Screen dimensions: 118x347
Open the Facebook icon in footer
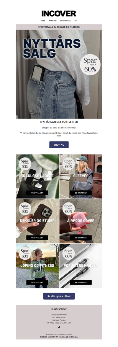coord(59,328)
